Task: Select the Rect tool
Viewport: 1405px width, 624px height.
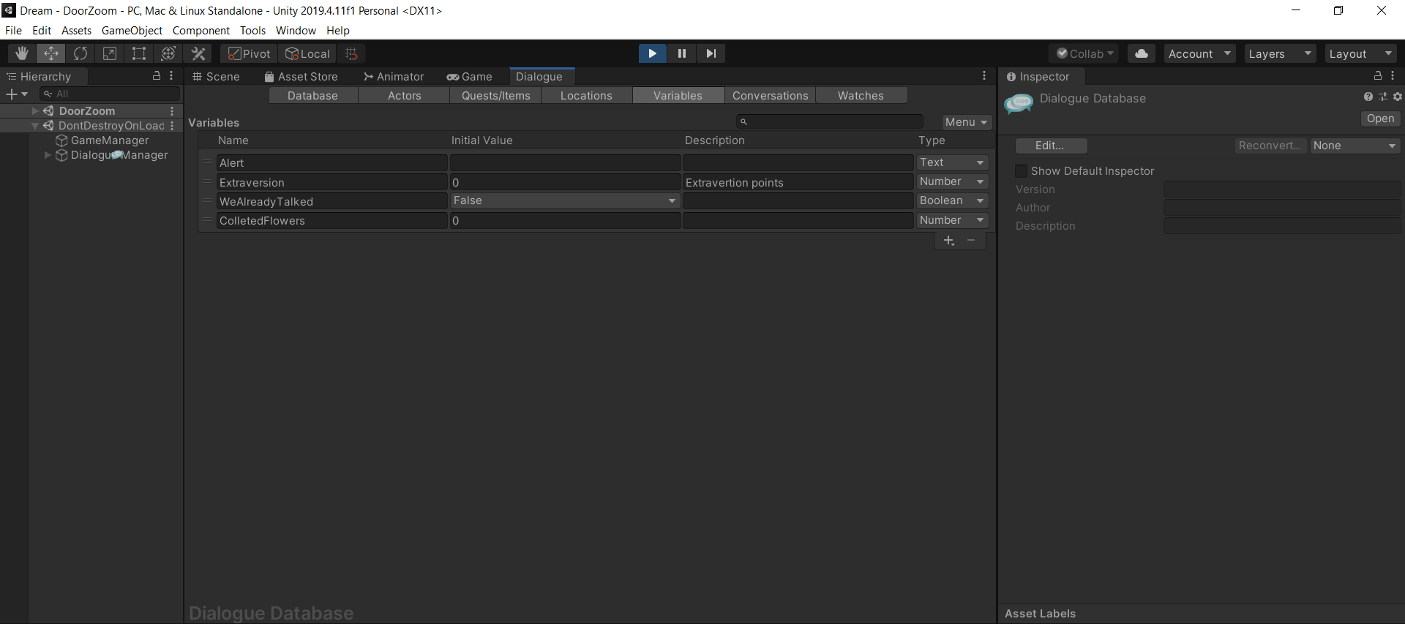Action: pyautogui.click(x=139, y=53)
